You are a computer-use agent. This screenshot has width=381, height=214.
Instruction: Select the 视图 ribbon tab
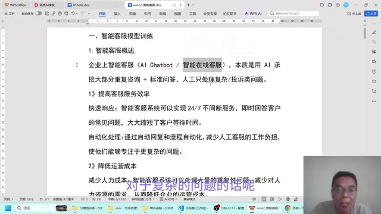[177, 14]
